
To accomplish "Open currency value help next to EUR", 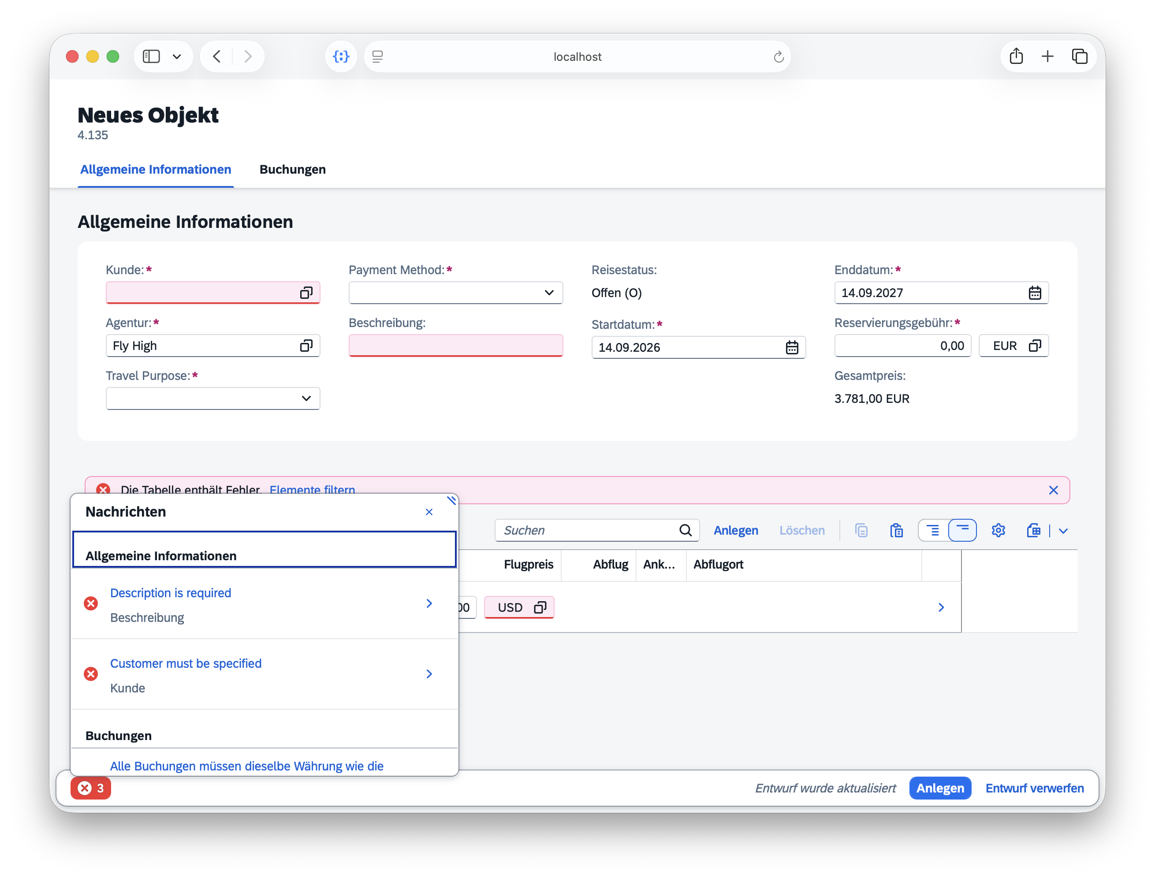I will 1035,346.
